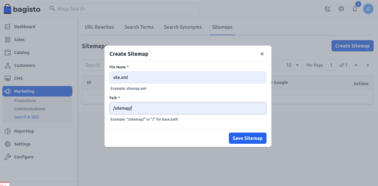Screen dimensions: 378x186
Task: Go to Sales in sidebar
Action: click(19, 40)
